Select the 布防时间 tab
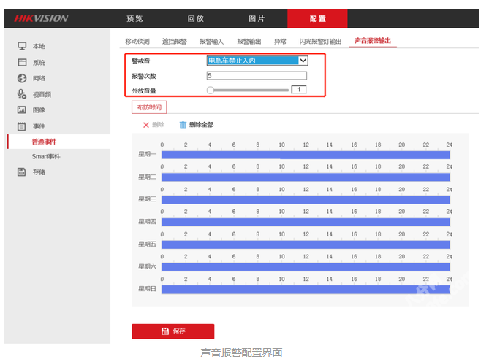Viewport: 489px width, 362px height. coord(148,107)
